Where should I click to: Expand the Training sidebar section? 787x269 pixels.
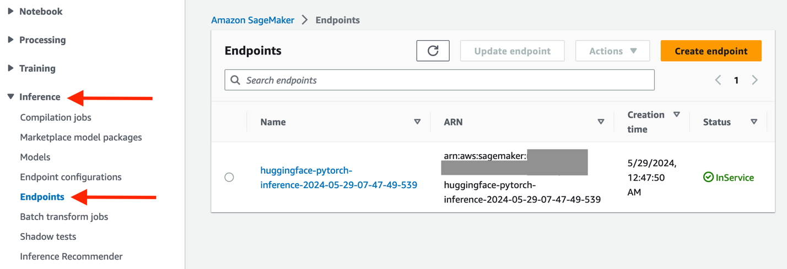click(x=10, y=68)
